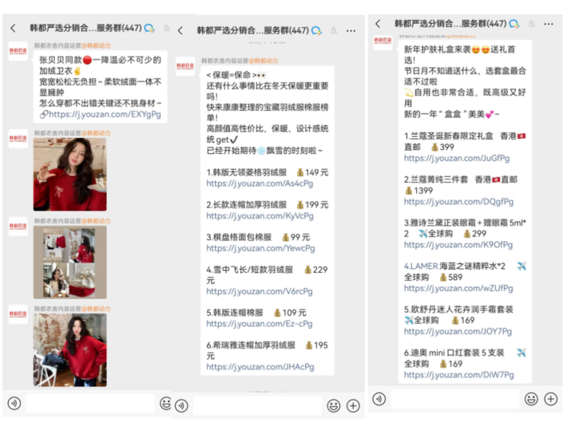Open emoji picker in right chat
583x430 pixels.
[x=531, y=399]
